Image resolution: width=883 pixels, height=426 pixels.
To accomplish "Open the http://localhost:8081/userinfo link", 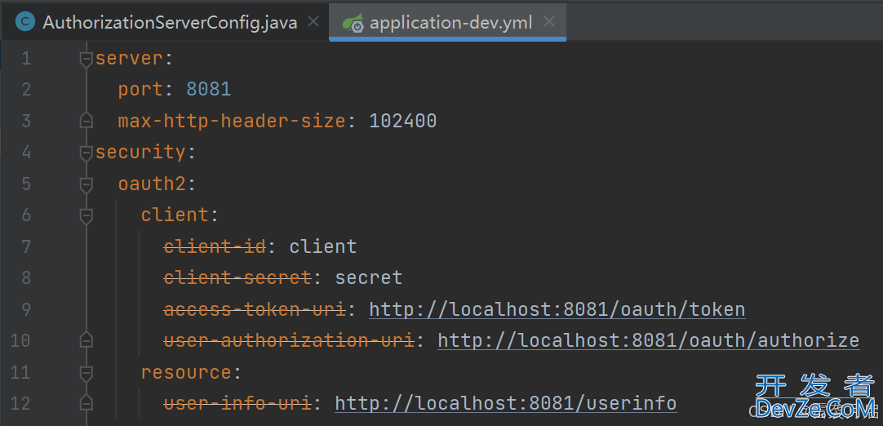I will click(x=506, y=404).
